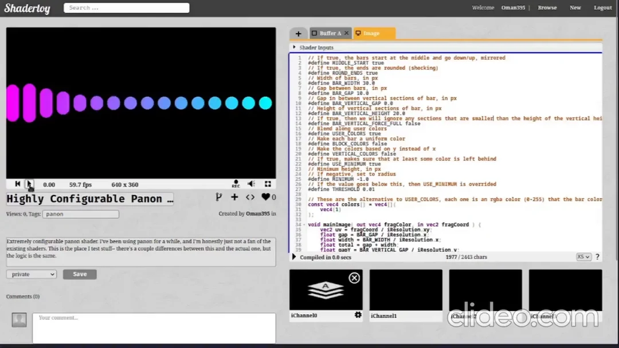Switch to the Image tab
Screen dimensions: 619x348
[374, 33]
